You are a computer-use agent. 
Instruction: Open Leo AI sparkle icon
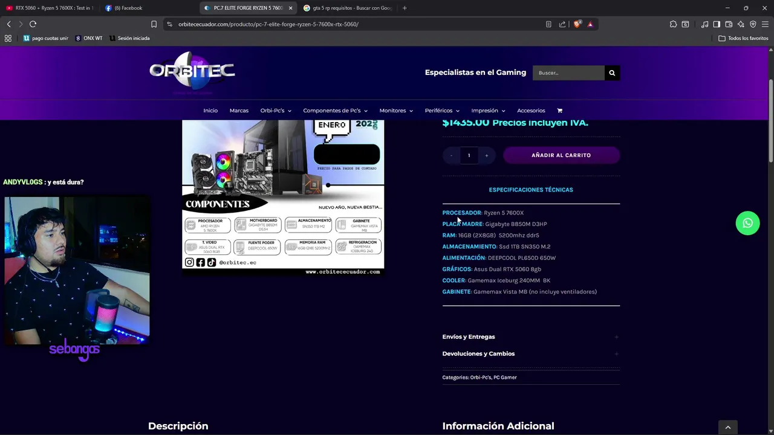pyautogui.click(x=741, y=24)
